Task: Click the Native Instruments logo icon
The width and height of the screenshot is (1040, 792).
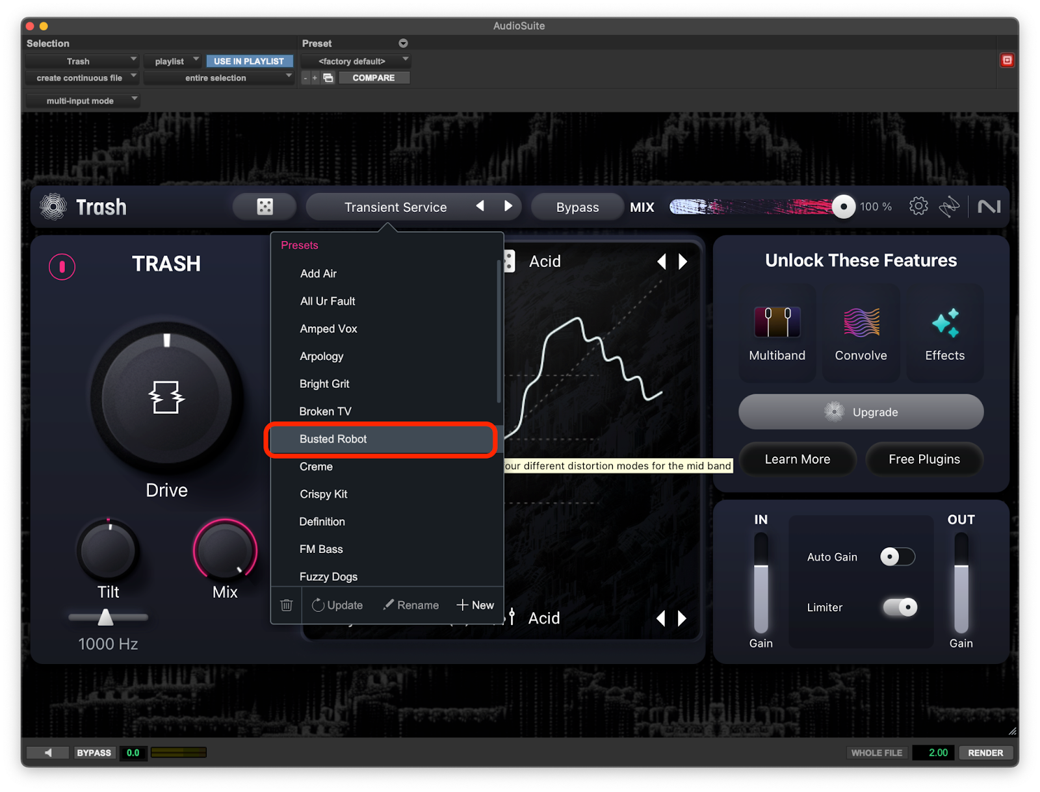Action: (989, 207)
